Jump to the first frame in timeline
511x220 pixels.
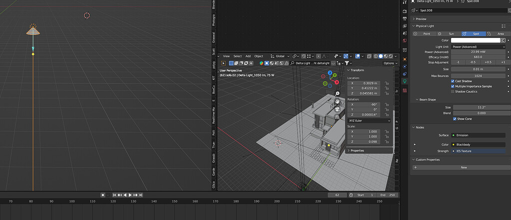click(x=114, y=195)
